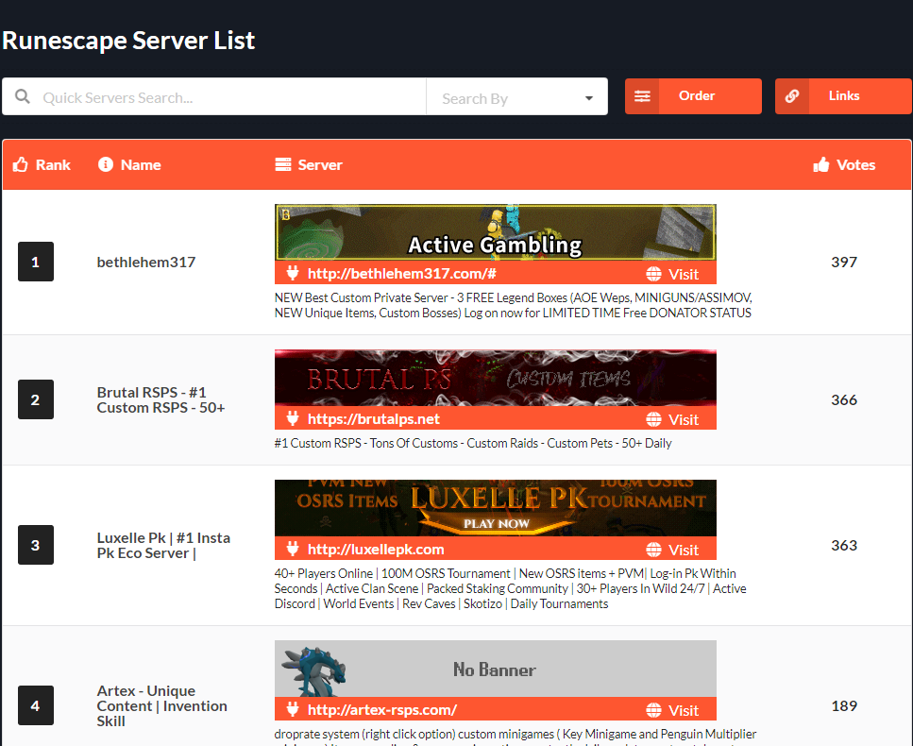Open the http://bethlehem317.com/# link
The image size is (913, 746).
(402, 273)
